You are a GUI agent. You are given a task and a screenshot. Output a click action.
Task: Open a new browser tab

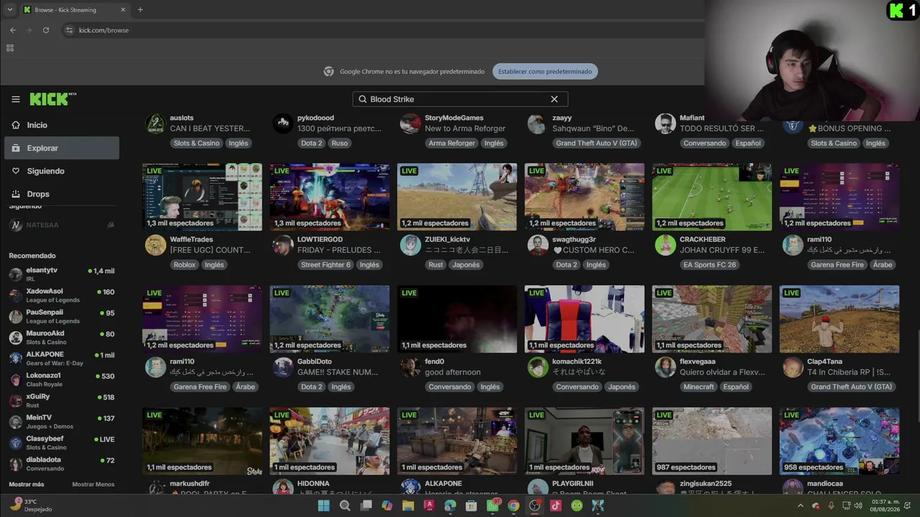140,10
